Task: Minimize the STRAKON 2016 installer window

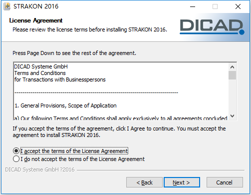Action: click(x=193, y=6)
